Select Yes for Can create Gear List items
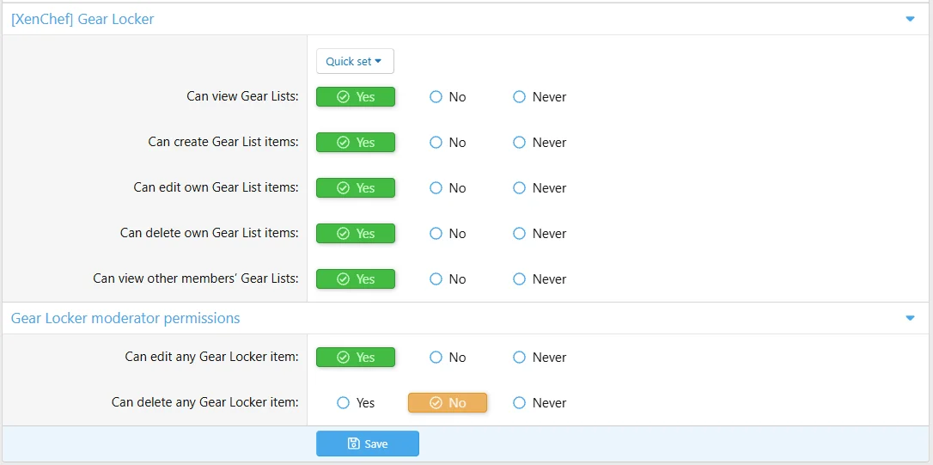933x465 pixels. coord(355,143)
